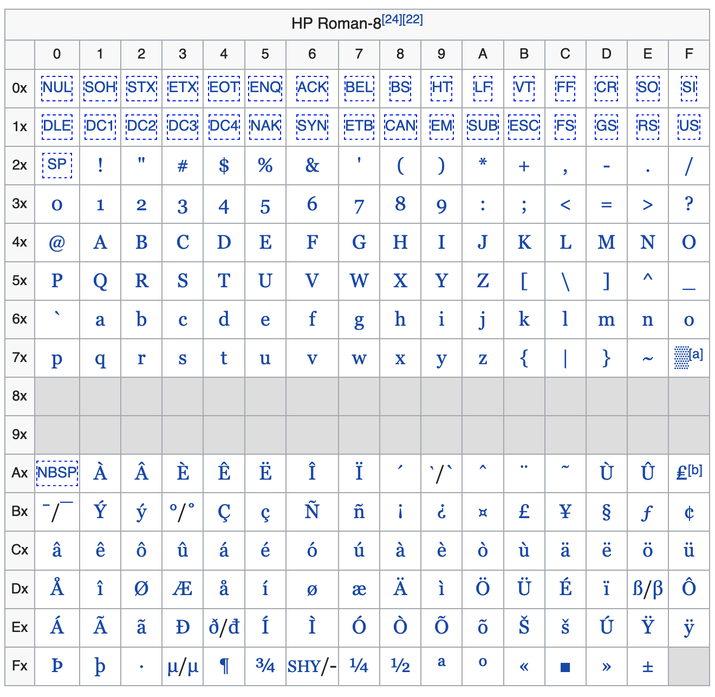Select the percent sign % character
The image size is (715, 697).
pyautogui.click(x=265, y=165)
